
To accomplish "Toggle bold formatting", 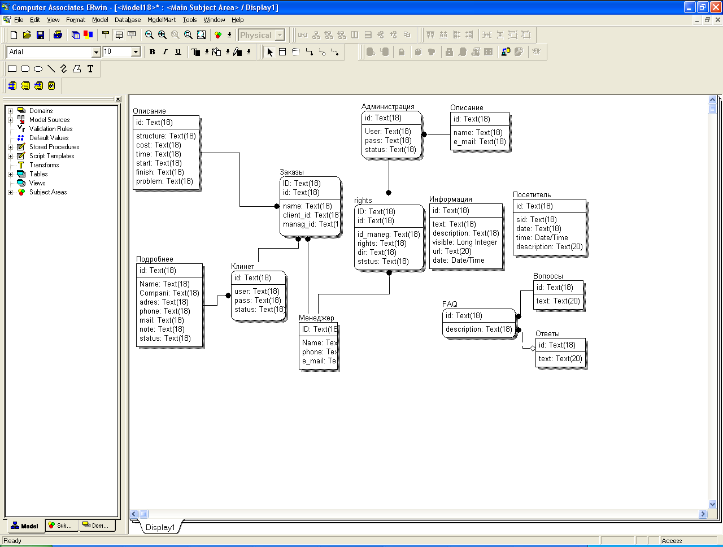I will tap(152, 52).
